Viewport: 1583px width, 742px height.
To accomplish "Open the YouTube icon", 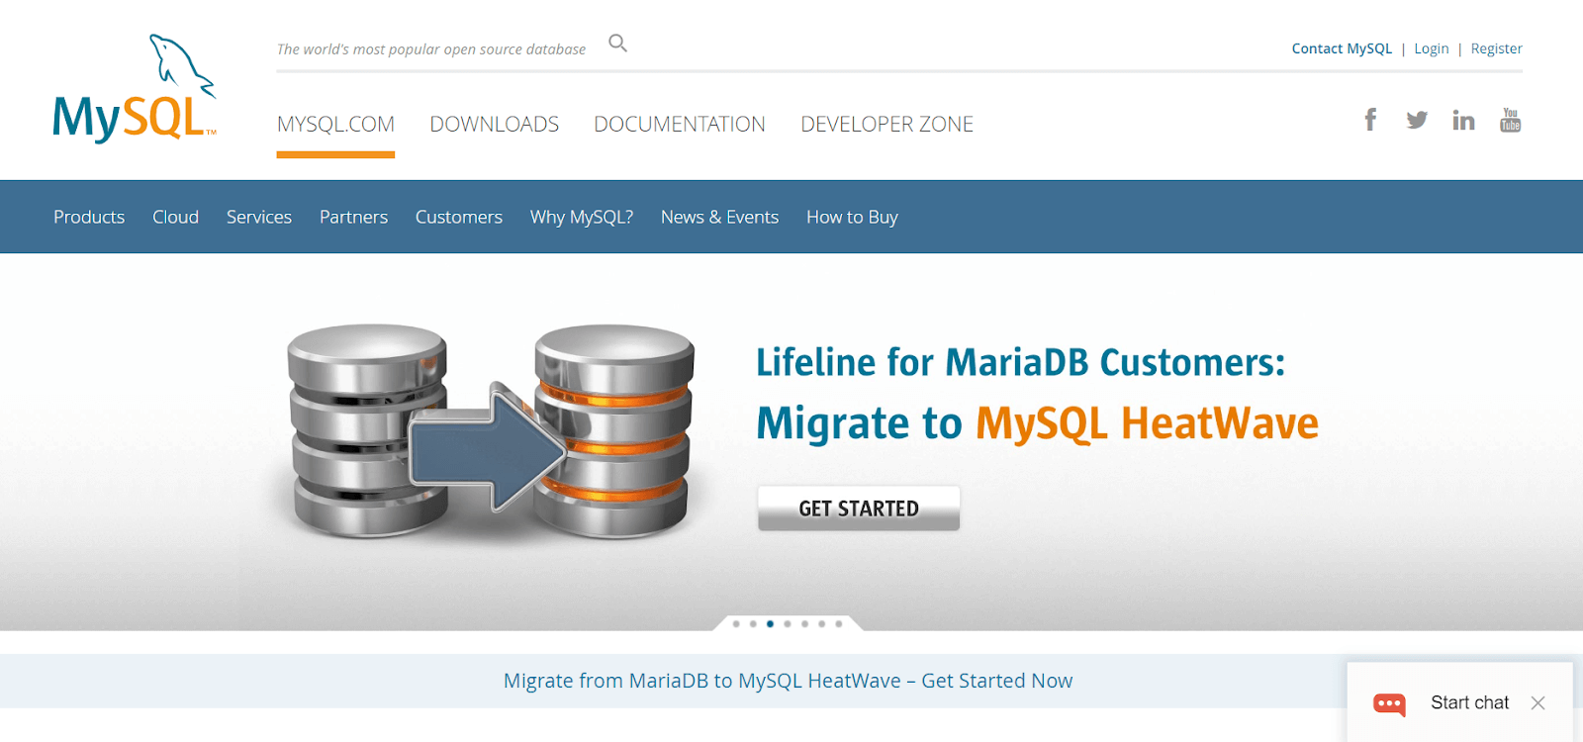I will (x=1510, y=120).
